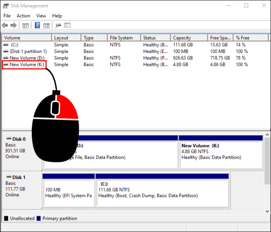Select the 100 MB EFI System partition block
The height and width of the screenshot is (232, 271).
click(68, 193)
